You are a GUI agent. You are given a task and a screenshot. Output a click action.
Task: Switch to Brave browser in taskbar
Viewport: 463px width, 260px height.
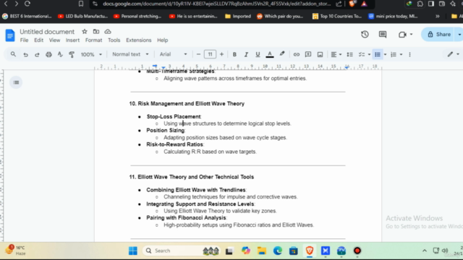coord(310,251)
